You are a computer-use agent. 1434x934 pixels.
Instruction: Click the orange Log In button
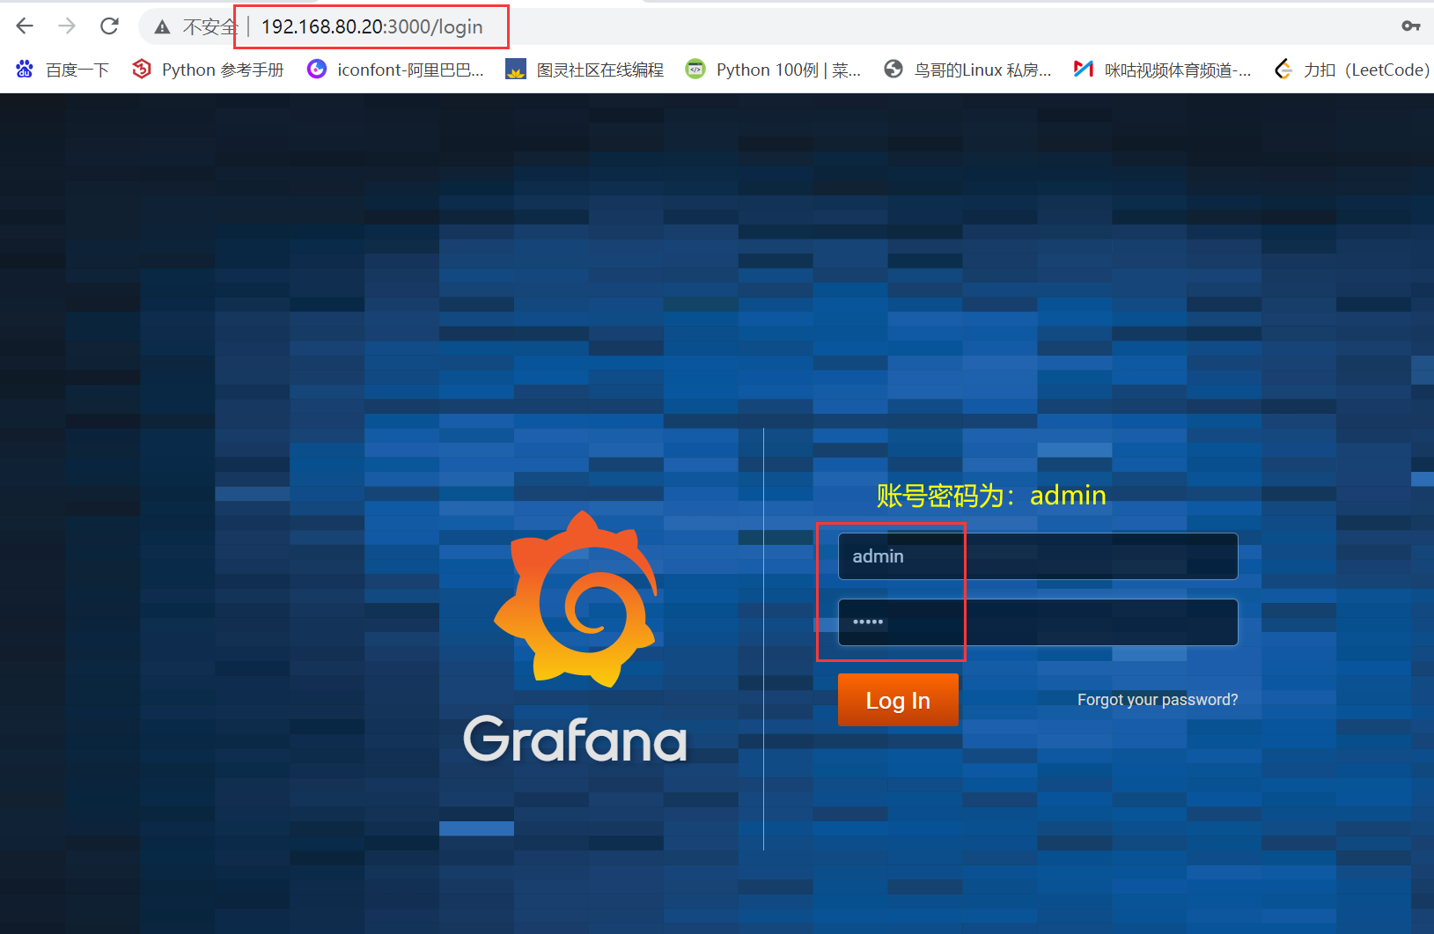pos(898,700)
